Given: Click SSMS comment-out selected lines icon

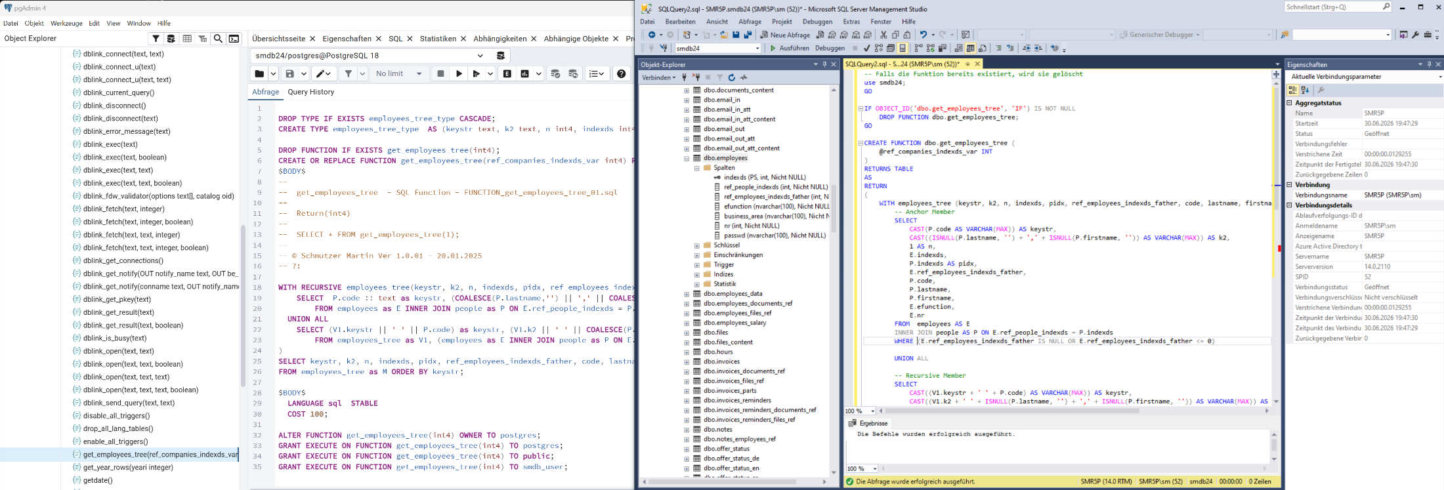Looking at the screenshot, I should coord(998,48).
